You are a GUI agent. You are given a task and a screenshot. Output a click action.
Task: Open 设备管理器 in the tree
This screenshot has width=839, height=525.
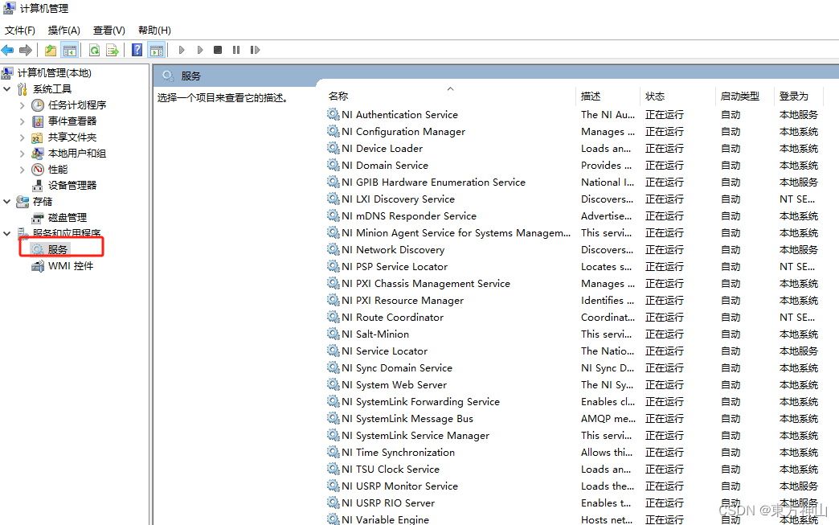(x=72, y=185)
